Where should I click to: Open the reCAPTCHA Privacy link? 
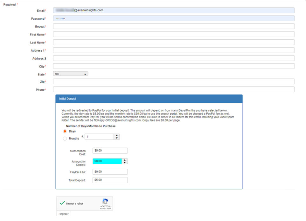click(x=102, y=208)
